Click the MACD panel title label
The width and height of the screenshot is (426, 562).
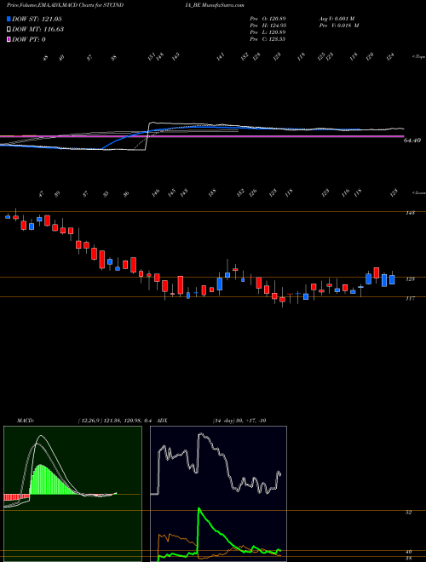click(25, 421)
